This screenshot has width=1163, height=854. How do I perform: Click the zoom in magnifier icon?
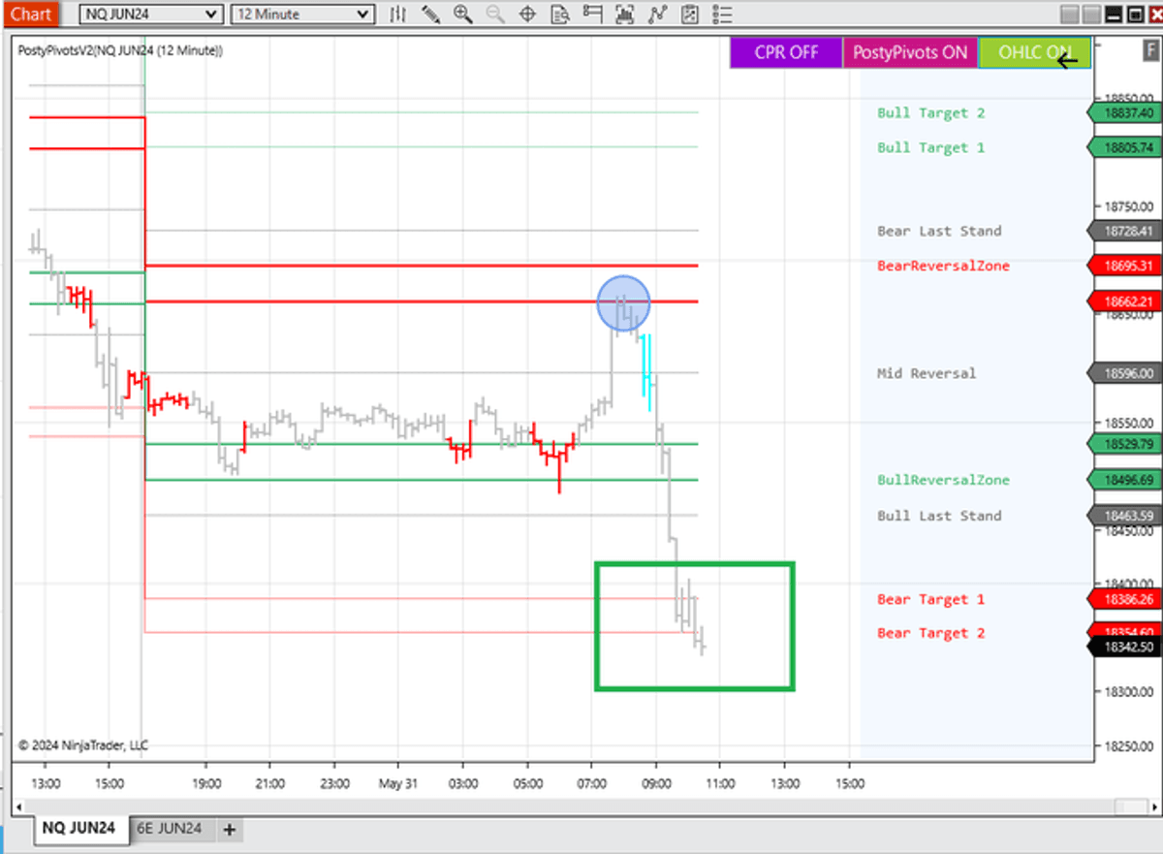click(463, 15)
